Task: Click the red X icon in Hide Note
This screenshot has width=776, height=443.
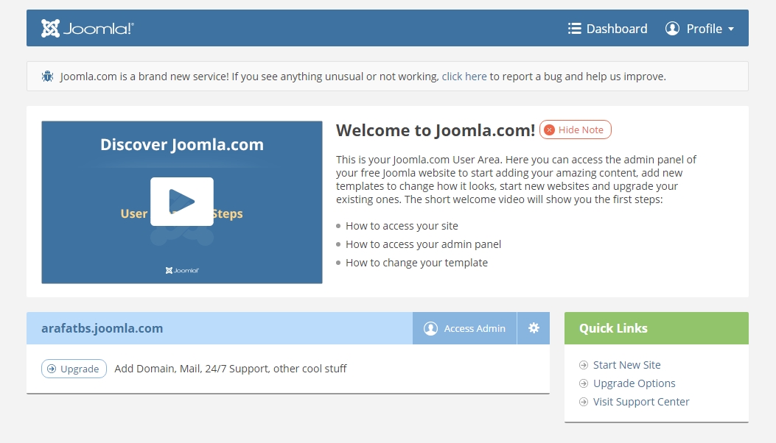Action: 549,130
